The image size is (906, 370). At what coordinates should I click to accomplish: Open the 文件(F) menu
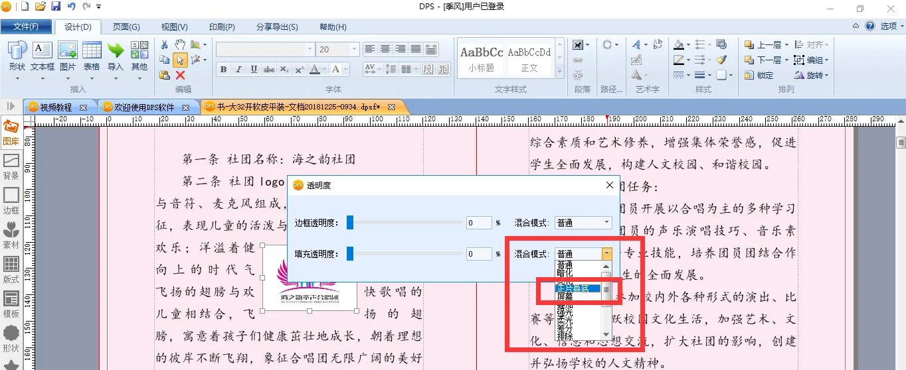(x=25, y=27)
